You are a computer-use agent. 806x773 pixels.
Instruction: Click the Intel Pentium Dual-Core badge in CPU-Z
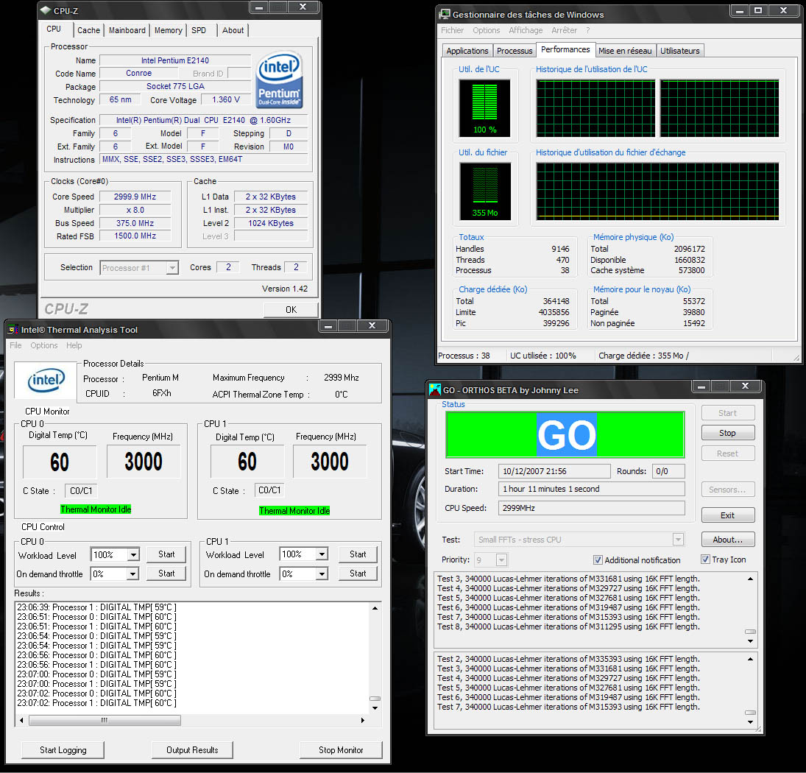coord(280,80)
